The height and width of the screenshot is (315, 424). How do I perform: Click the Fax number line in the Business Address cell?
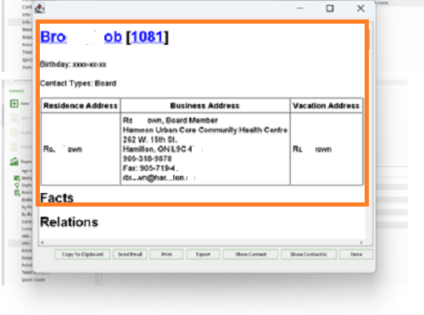153,169
